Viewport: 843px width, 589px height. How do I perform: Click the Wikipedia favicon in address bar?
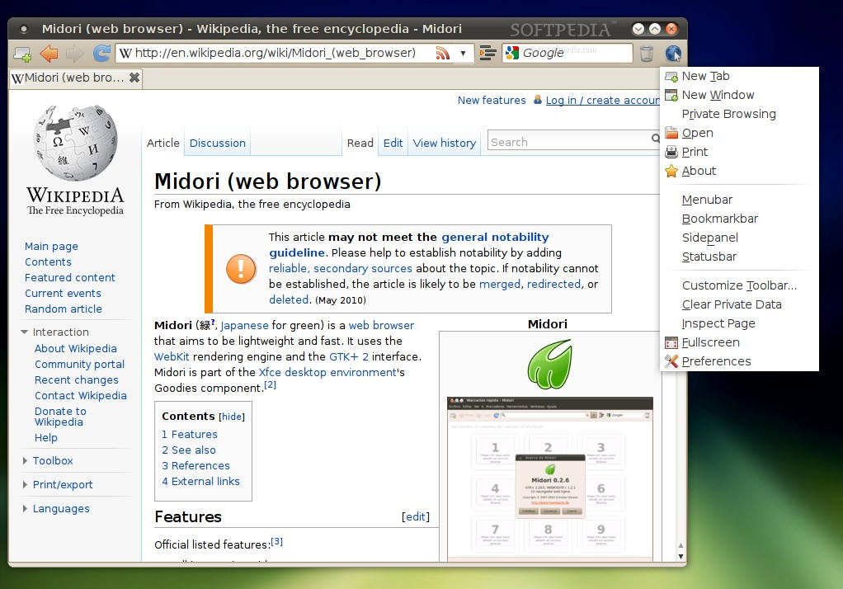click(125, 54)
